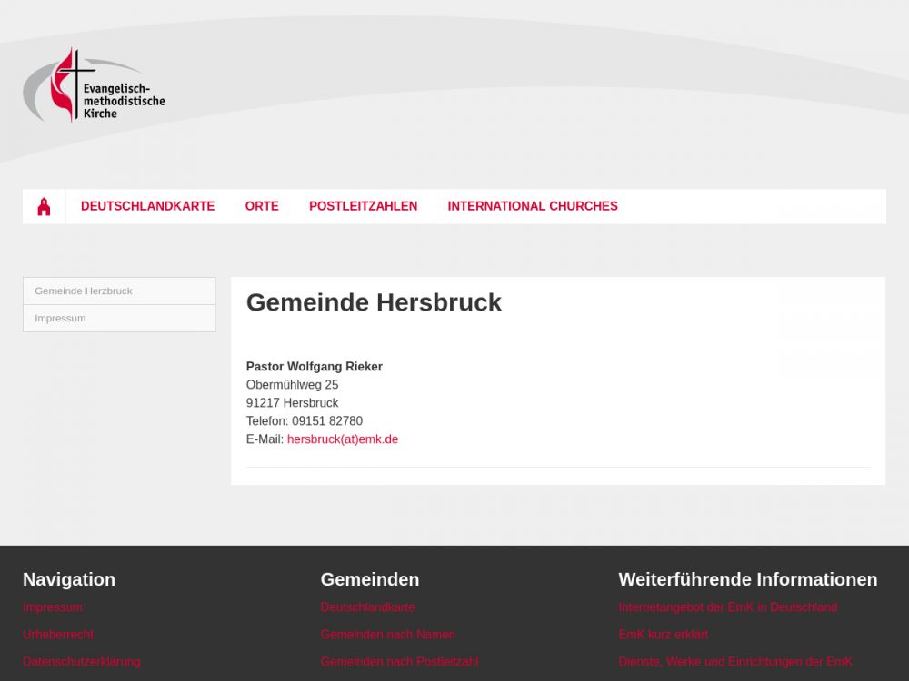Click the Pastor Wolfgang Rieker name text
The width and height of the screenshot is (909, 681).
[314, 367]
